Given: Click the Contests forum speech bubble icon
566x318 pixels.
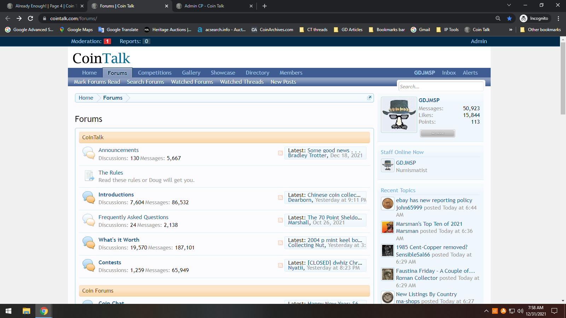Looking at the screenshot, I should (89, 265).
